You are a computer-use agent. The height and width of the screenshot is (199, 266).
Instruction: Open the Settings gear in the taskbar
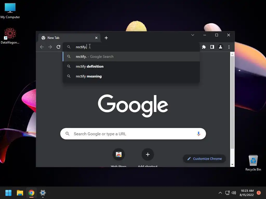click(x=43, y=193)
